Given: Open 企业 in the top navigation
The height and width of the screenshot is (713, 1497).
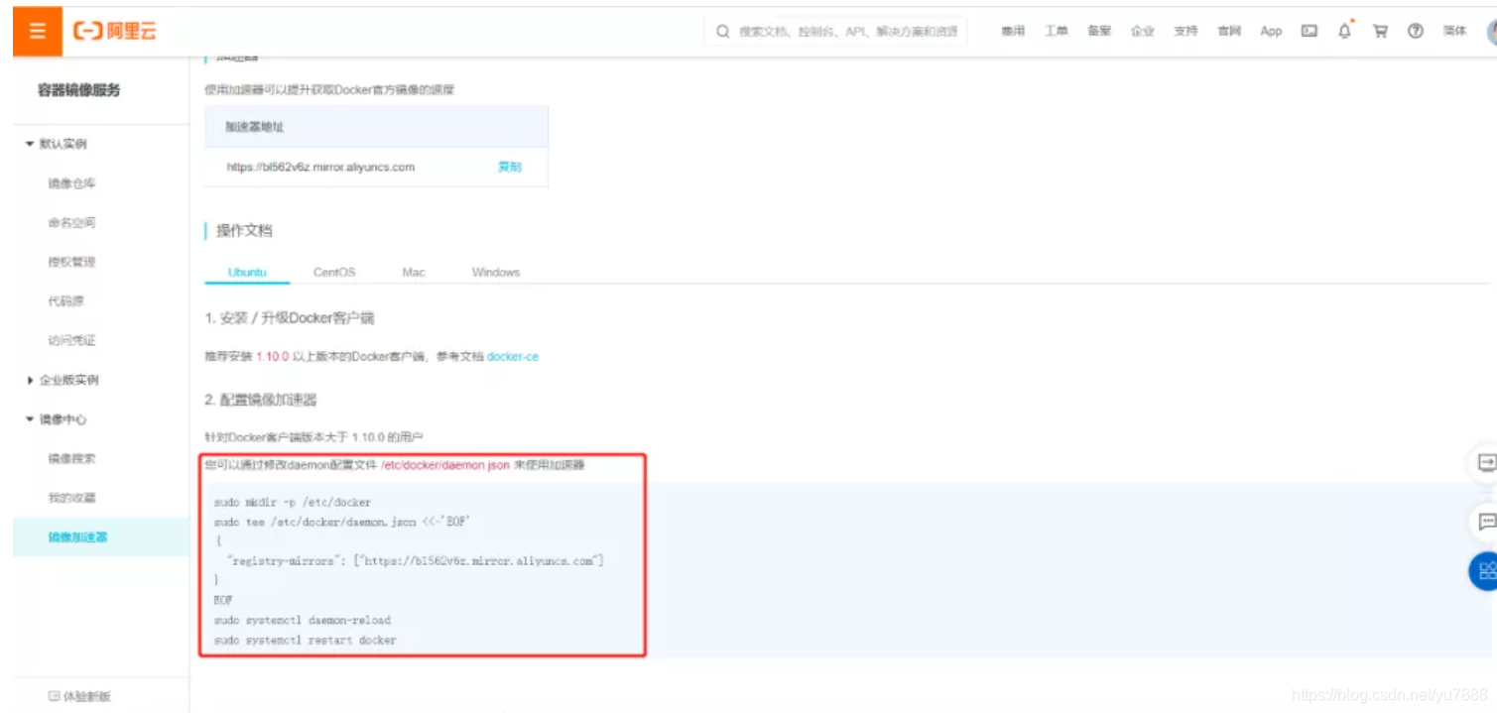Looking at the screenshot, I should tap(1143, 32).
